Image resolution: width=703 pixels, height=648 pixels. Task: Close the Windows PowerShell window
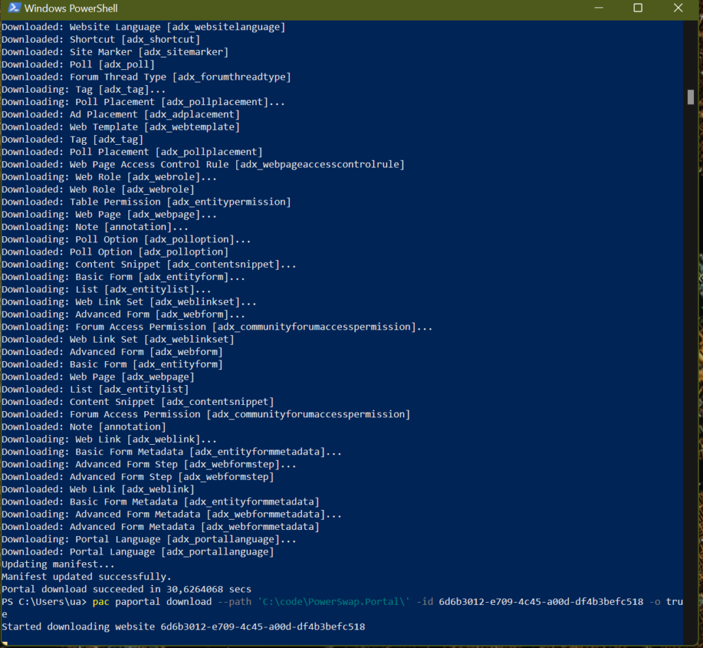[x=678, y=8]
